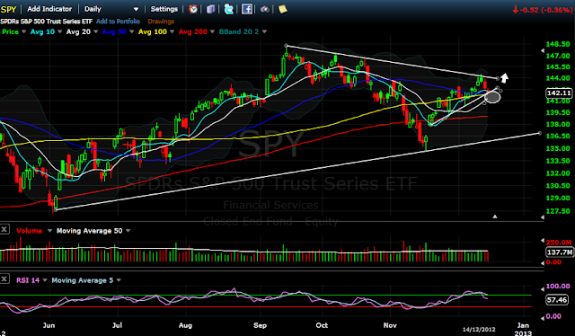The height and width of the screenshot is (336, 575).
Task: Click the Drawings link
Action: pos(161,22)
